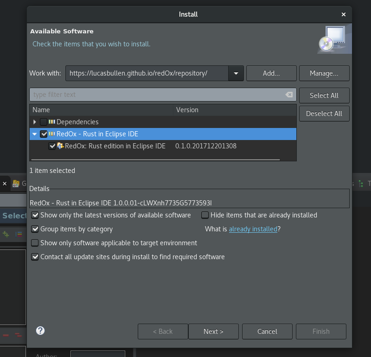Open Manage... software sites
Viewport: 371px width, 357px height.
[x=324, y=73]
